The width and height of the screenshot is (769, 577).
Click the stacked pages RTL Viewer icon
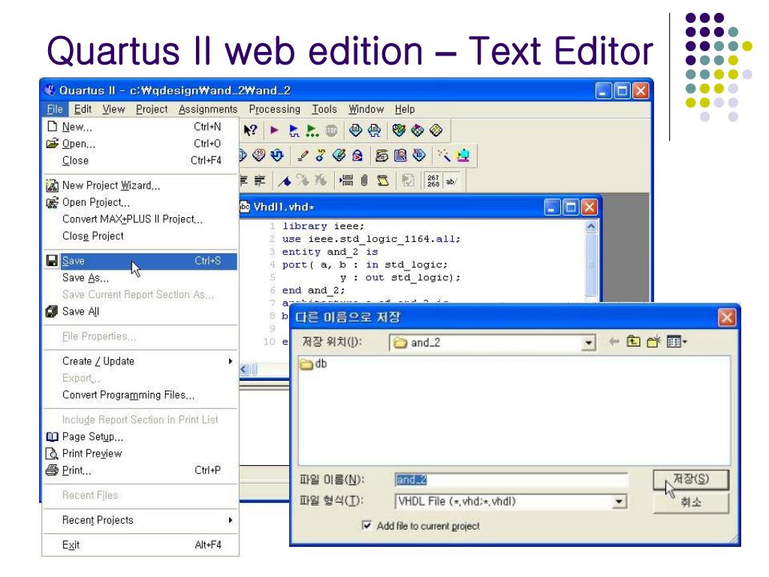point(382,156)
